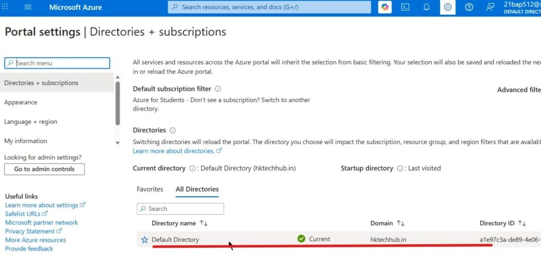Image resolution: width=541 pixels, height=261 pixels.
Task: Click Provide feedback link
Action: pyautogui.click(x=29, y=248)
